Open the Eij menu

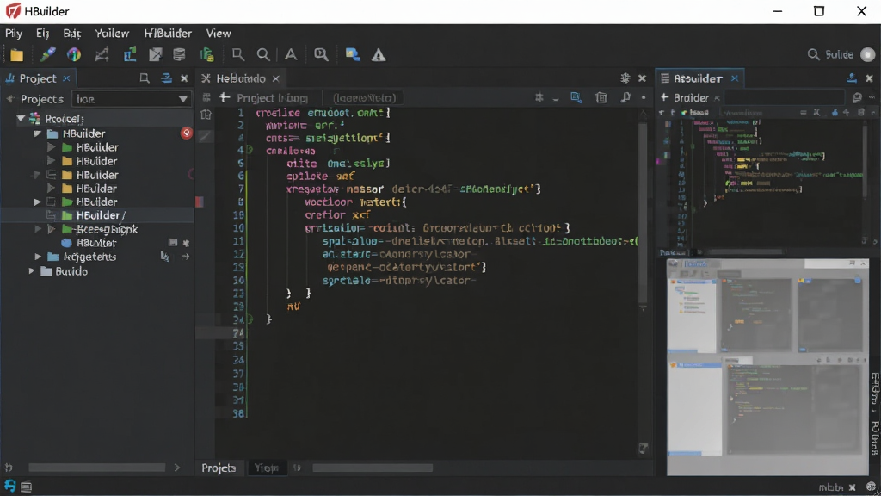tap(43, 34)
